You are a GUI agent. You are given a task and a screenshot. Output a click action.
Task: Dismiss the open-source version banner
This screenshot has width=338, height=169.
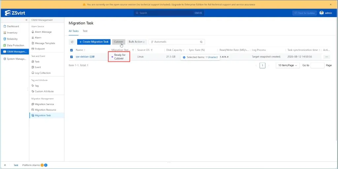331,4
